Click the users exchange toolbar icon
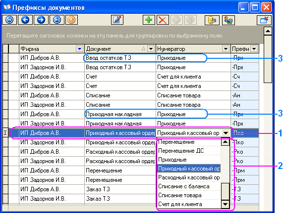Image resolution: width=285 pixels, height=213 pixels. 228,20
